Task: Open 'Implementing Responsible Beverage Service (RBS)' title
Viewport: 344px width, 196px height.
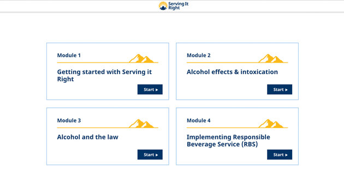Action: coord(228,140)
